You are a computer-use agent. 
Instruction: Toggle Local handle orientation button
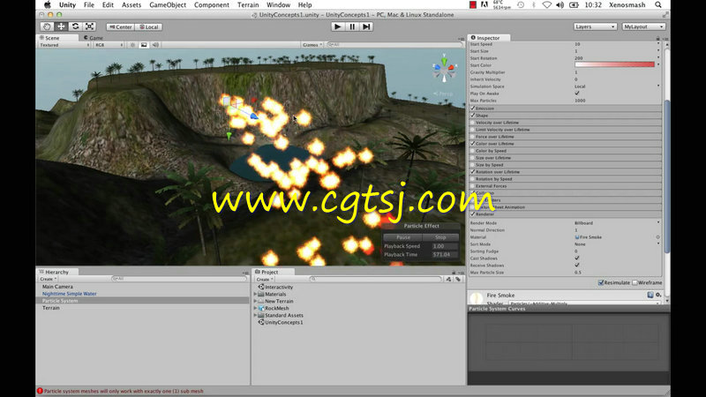[148, 27]
